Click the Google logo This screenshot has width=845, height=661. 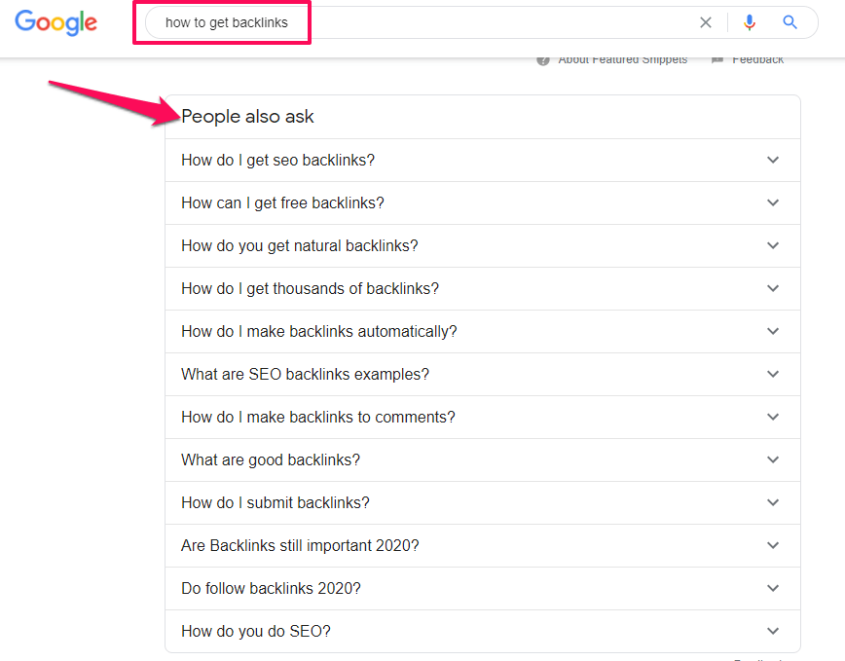point(56,22)
